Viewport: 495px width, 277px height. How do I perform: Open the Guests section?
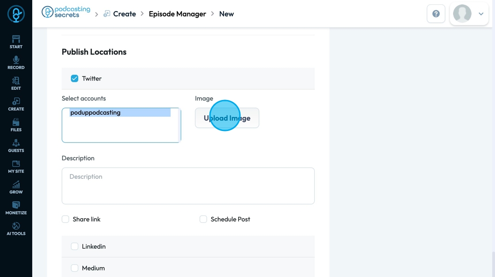[x=16, y=146]
